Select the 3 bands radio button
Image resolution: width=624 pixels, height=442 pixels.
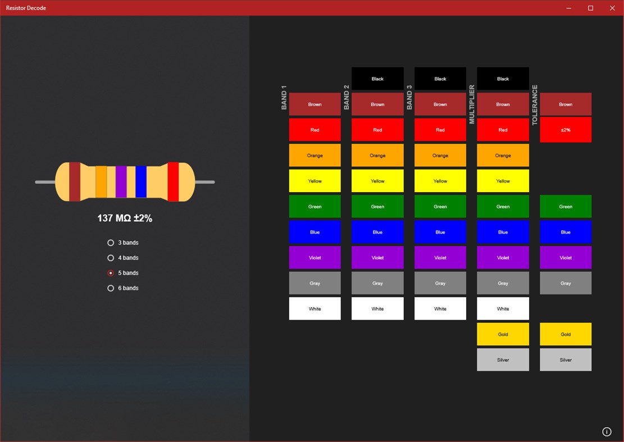(110, 243)
